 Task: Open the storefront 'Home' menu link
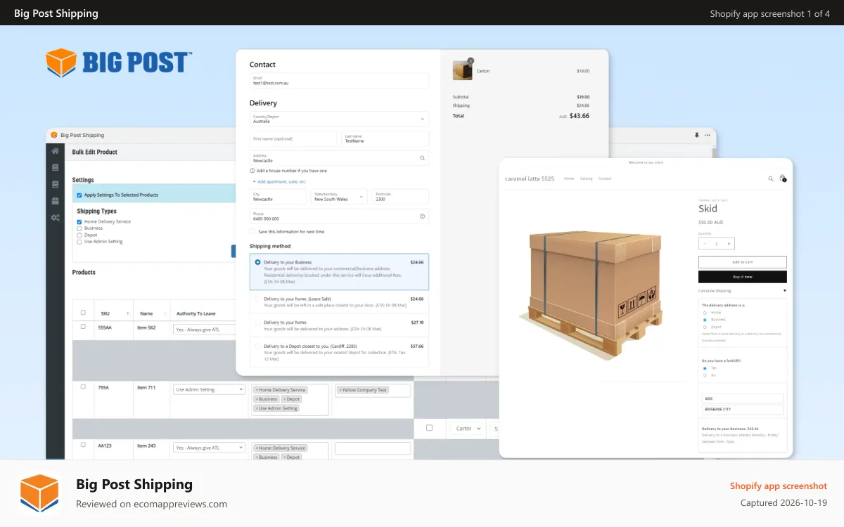569,178
